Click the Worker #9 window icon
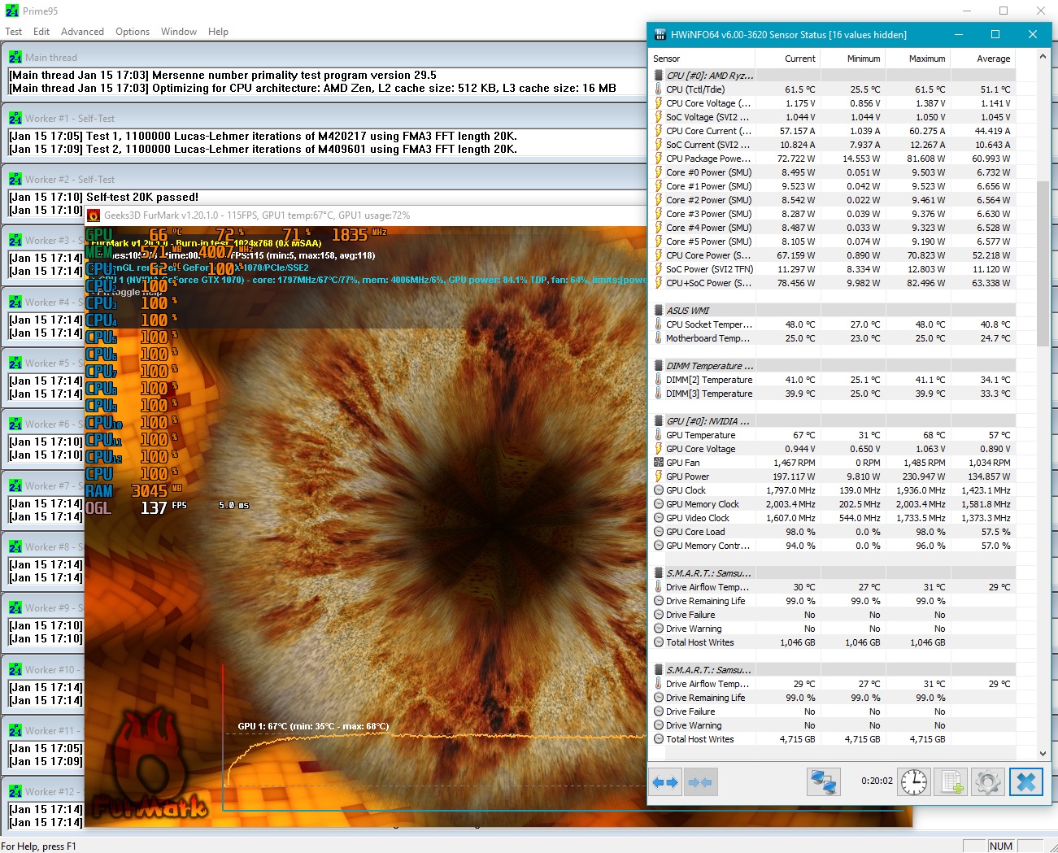Screen dimensions: 1058x853 (x=15, y=607)
